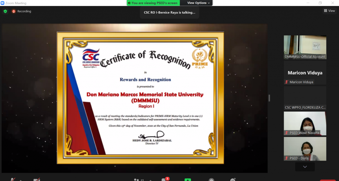Click the "(DMMMSU)" text on the certificate
The image size is (339, 181).
145,100
